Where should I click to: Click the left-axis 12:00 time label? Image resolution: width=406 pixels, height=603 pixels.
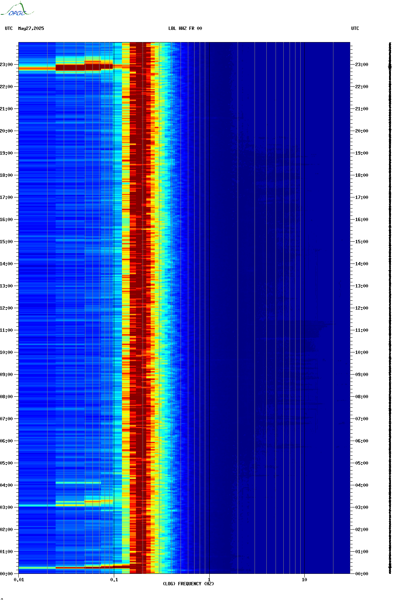point(6,308)
